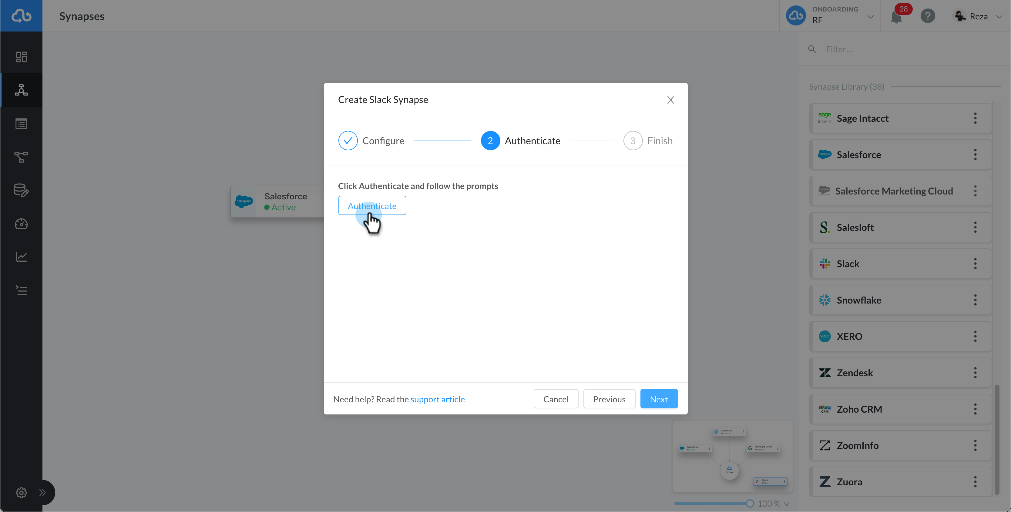Click the search magnifier icon beside Filter
Viewport: 1011px width, 512px height.
tap(812, 49)
